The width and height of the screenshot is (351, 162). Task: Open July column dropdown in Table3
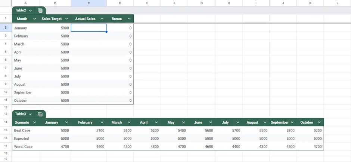(x=238, y=122)
